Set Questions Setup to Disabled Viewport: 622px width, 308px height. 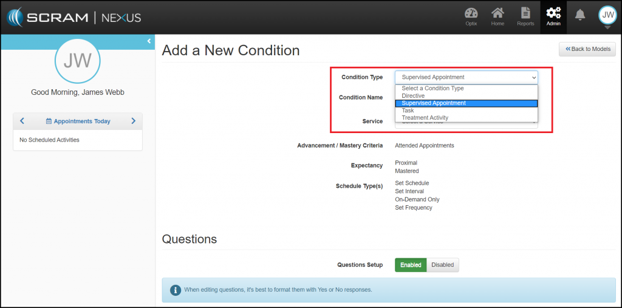coord(442,265)
